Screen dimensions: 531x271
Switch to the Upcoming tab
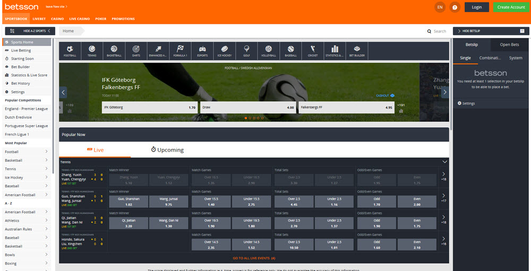click(167, 150)
